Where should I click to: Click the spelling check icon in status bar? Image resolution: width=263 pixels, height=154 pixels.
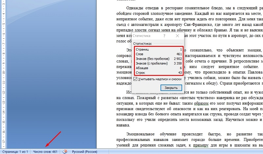65,152
